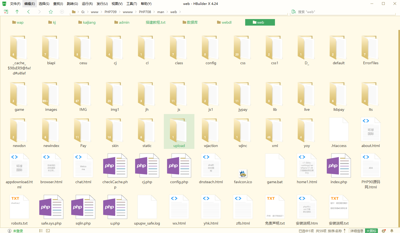
Task: Go up to the parent directory
Action: tap(17, 12)
